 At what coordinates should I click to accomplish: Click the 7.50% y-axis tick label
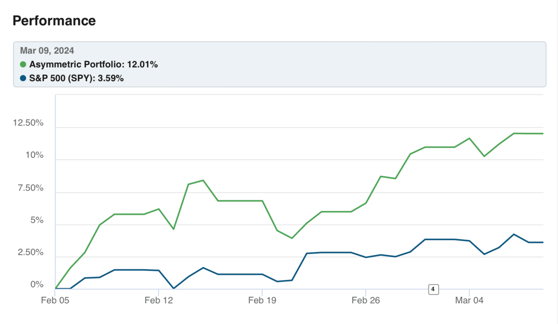(30, 188)
